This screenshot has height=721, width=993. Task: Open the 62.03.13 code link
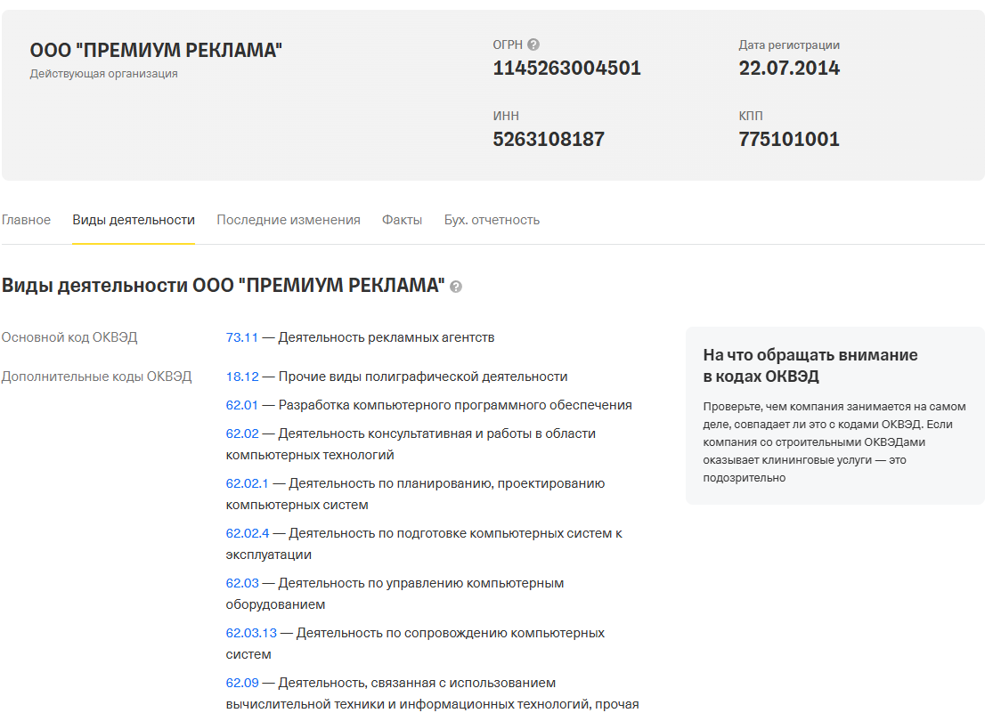tap(251, 633)
